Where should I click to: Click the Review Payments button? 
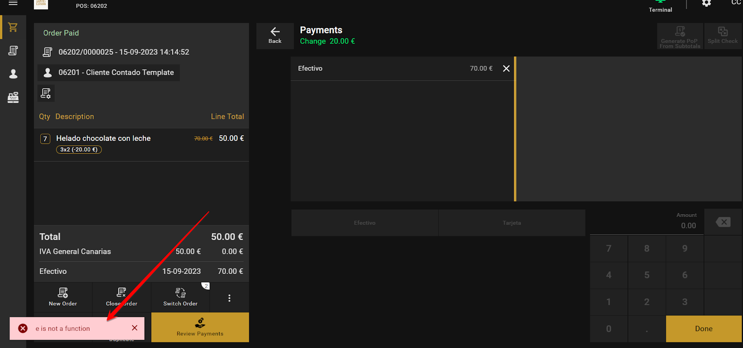click(x=200, y=328)
